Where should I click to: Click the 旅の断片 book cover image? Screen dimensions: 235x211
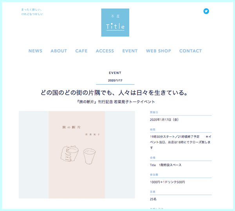(x=77, y=154)
